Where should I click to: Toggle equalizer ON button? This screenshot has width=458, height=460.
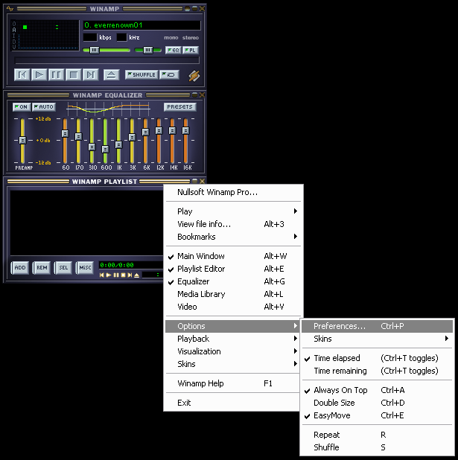point(22,107)
